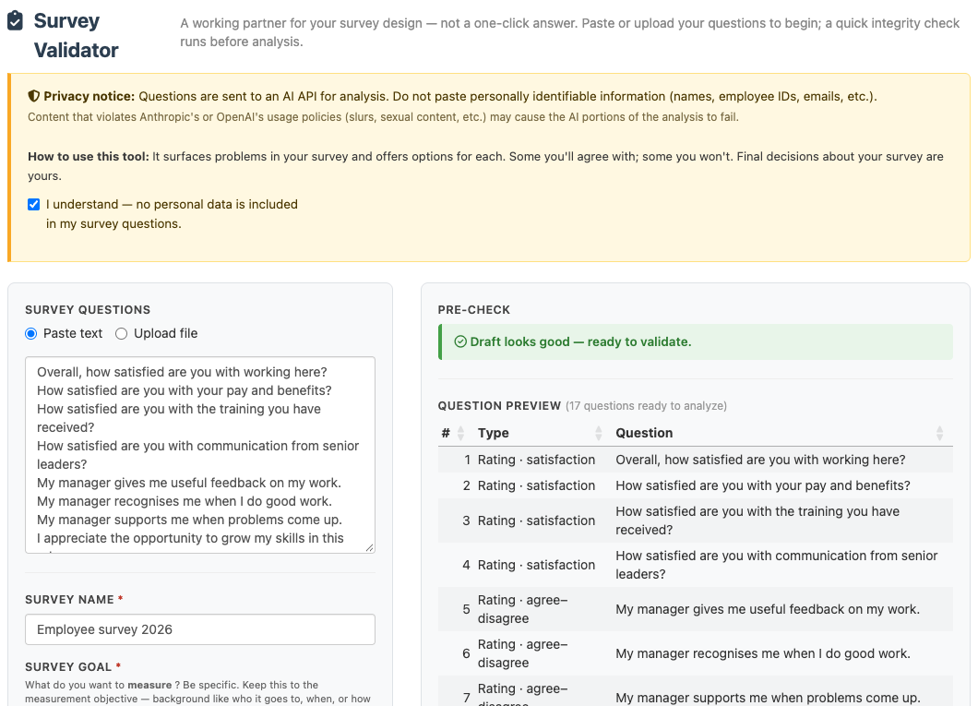978x706 pixels.
Task: Click the green checkmark icon in pre-check banner
Action: [x=460, y=341]
